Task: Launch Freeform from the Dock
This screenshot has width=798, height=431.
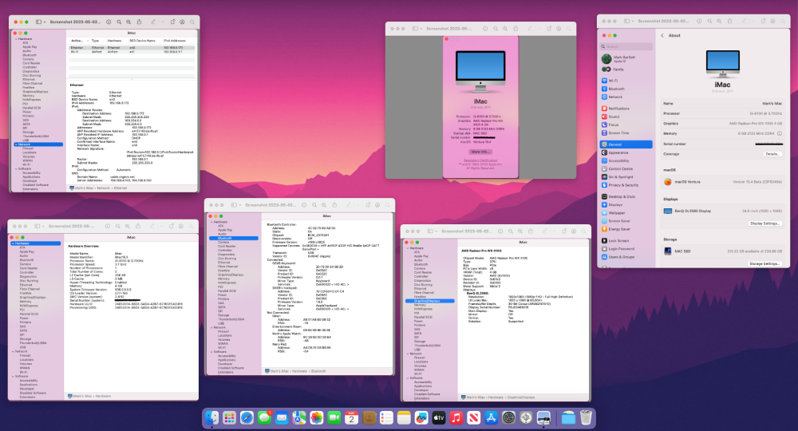Action: (x=421, y=417)
